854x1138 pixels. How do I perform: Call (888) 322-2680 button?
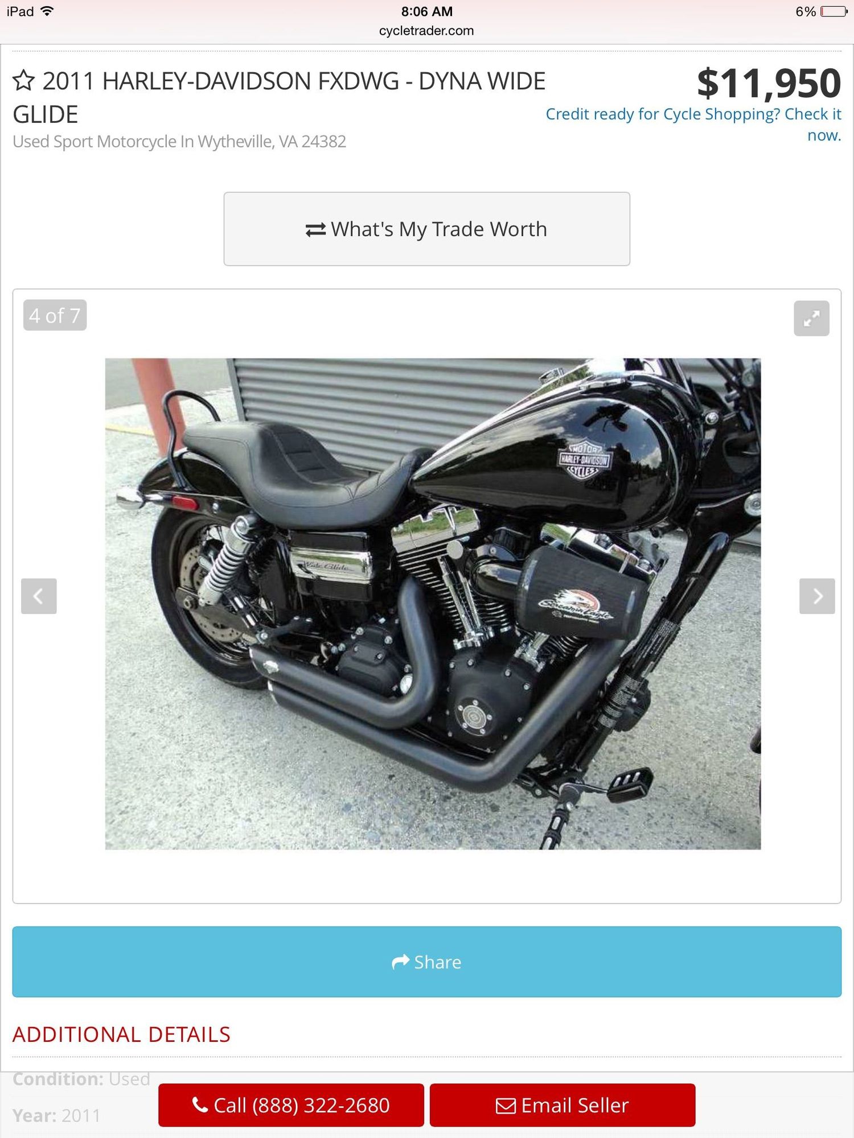291,1105
